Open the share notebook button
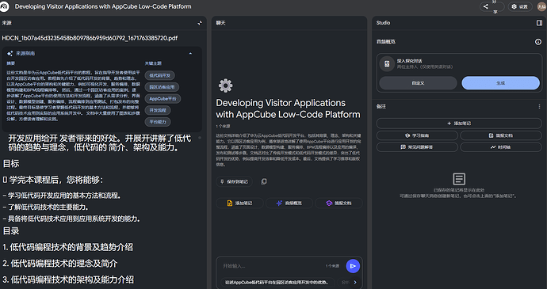This screenshot has width=547, height=289. pos(492,6)
